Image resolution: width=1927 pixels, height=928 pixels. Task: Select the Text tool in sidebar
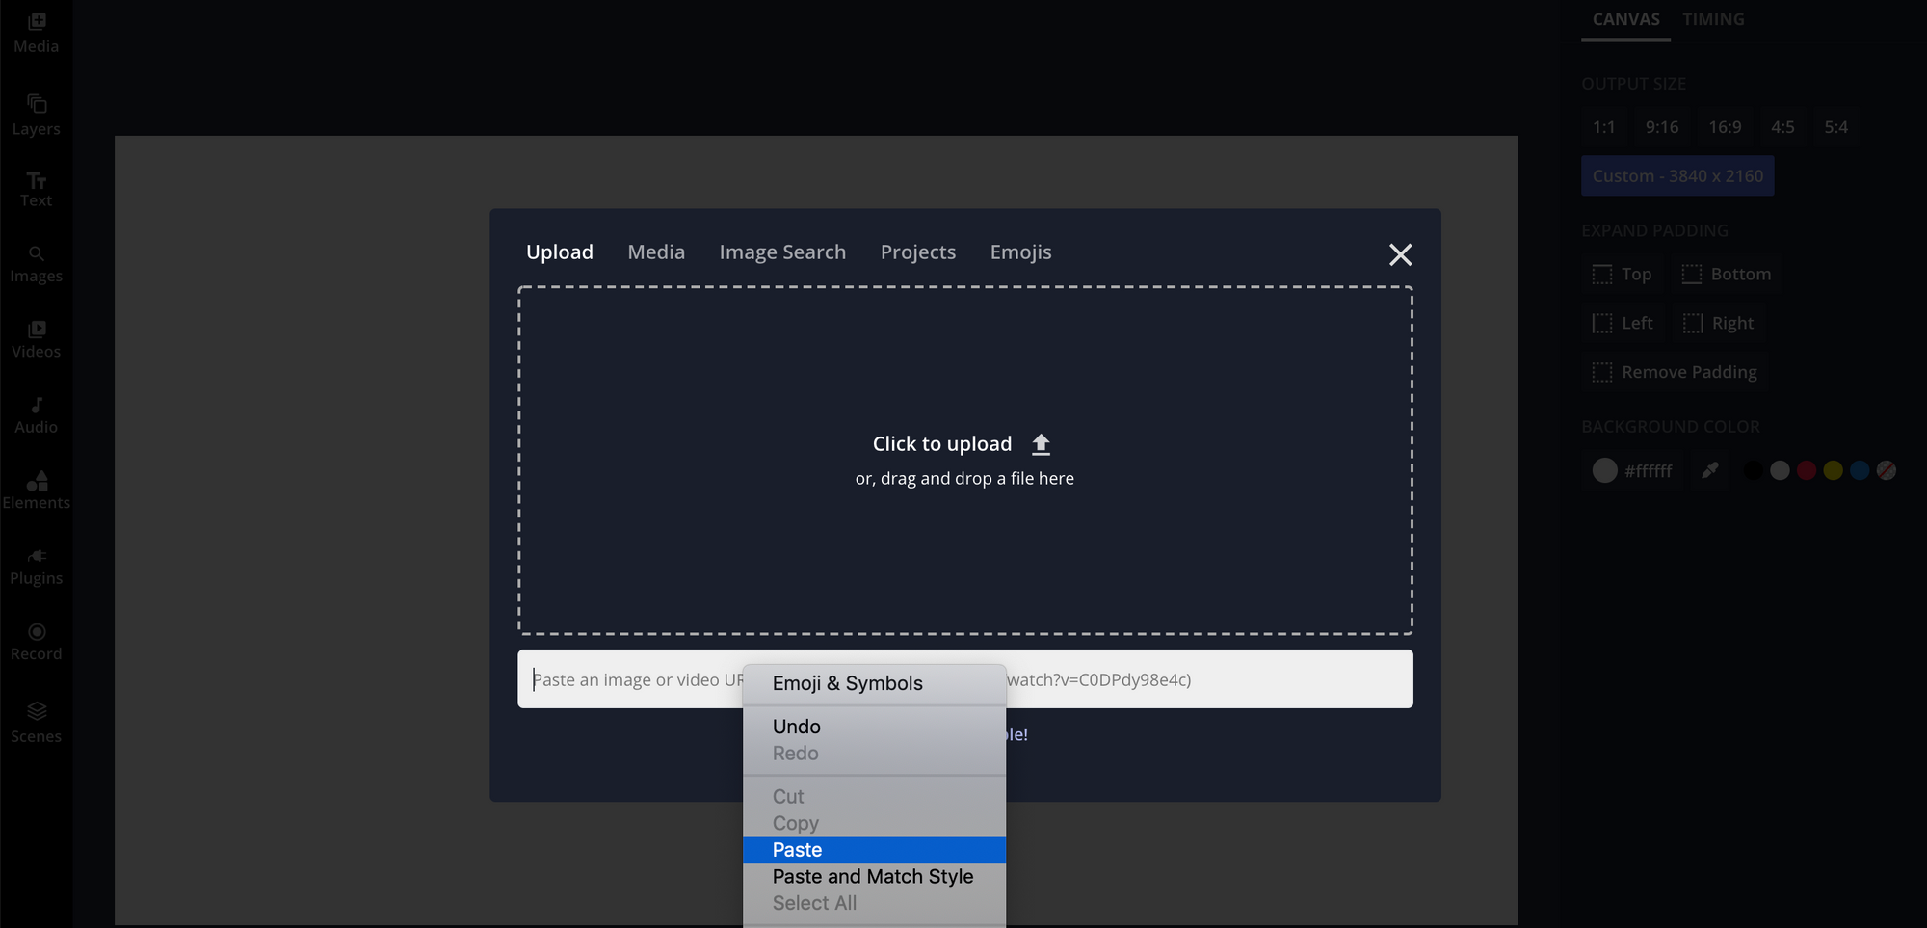click(x=36, y=189)
